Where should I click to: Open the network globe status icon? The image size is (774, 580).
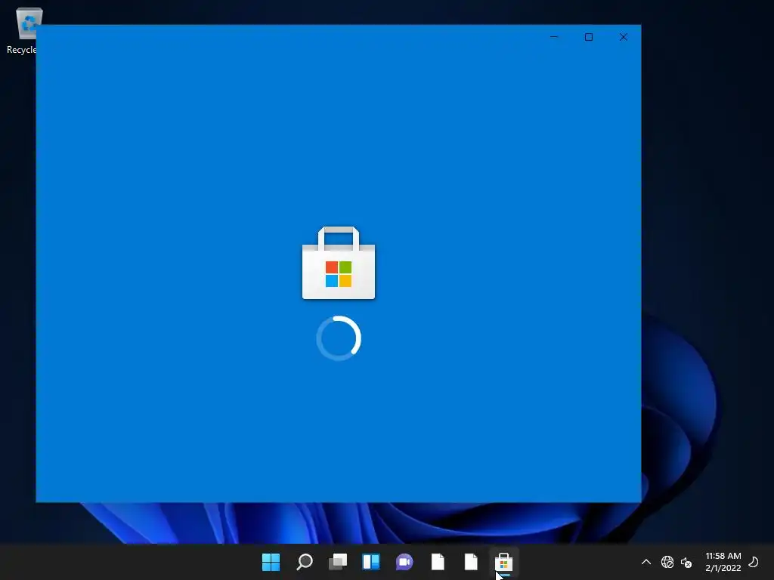pos(667,562)
